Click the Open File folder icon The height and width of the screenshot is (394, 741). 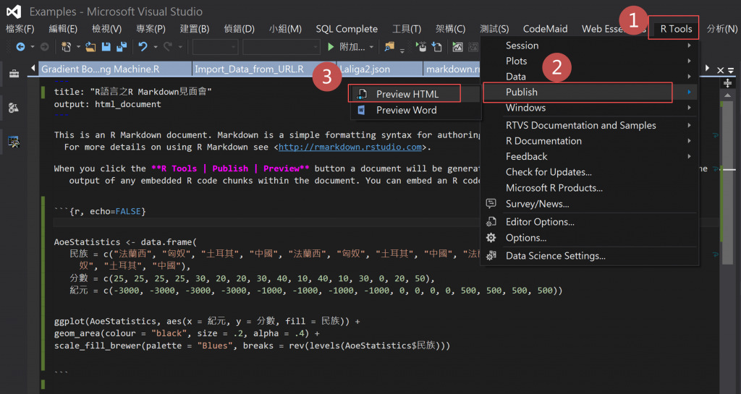90,47
